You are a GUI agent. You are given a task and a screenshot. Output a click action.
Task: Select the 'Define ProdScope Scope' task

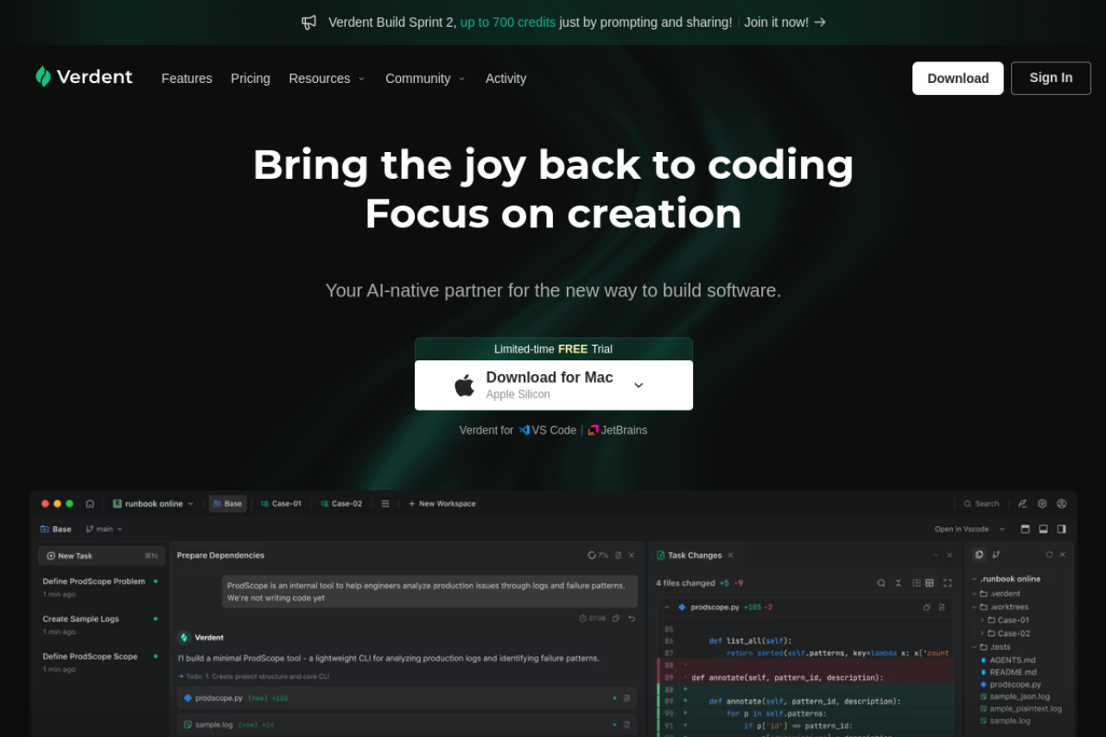[x=101, y=663]
